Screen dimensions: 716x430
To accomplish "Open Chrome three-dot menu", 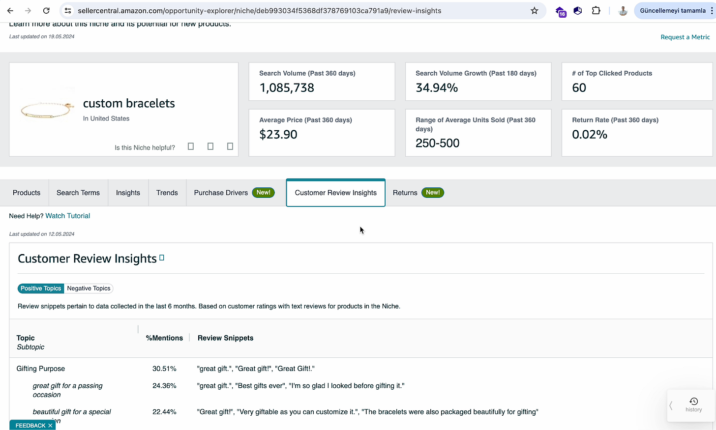I will [712, 10].
